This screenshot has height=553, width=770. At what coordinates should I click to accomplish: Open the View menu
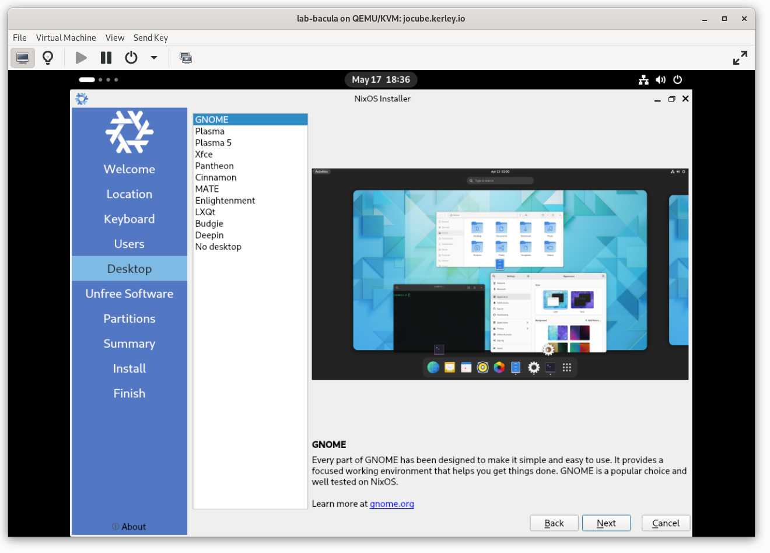click(x=115, y=37)
